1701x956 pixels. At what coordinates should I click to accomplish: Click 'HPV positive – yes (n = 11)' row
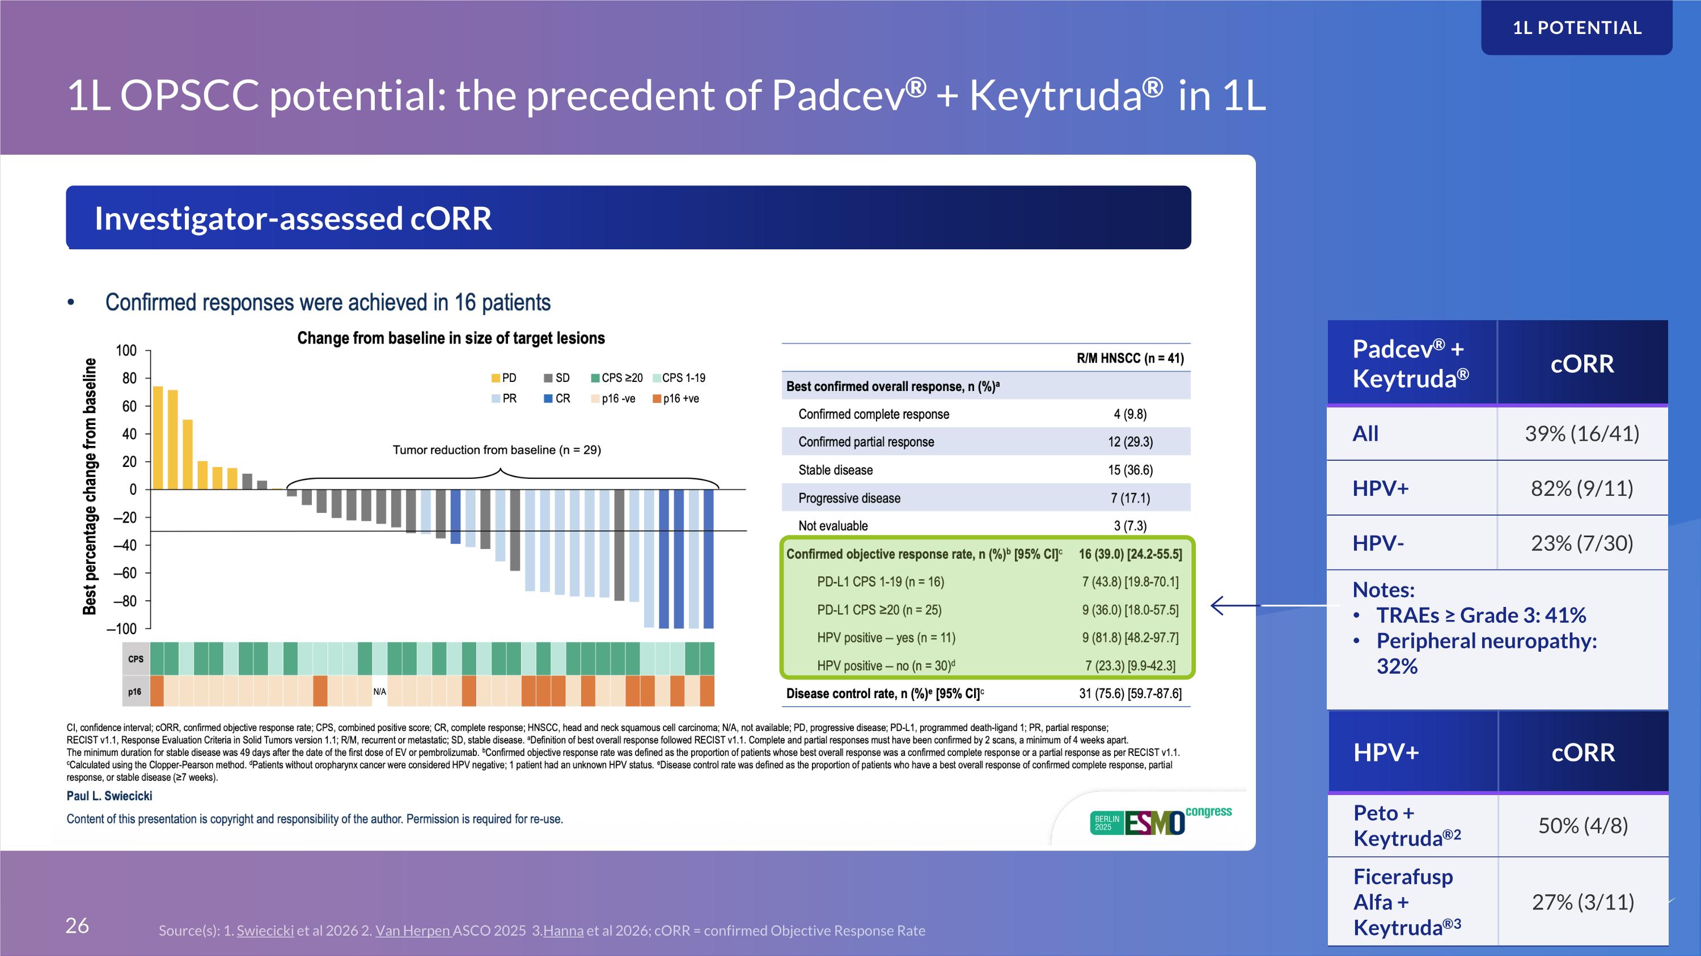click(x=987, y=638)
